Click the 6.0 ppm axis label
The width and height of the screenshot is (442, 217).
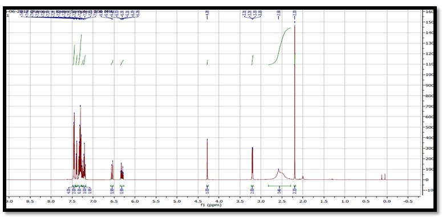135,201
